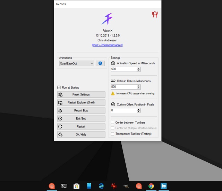Decrease Refresh Rate using the down arrow
The image size is (222, 191).
pos(139,88)
